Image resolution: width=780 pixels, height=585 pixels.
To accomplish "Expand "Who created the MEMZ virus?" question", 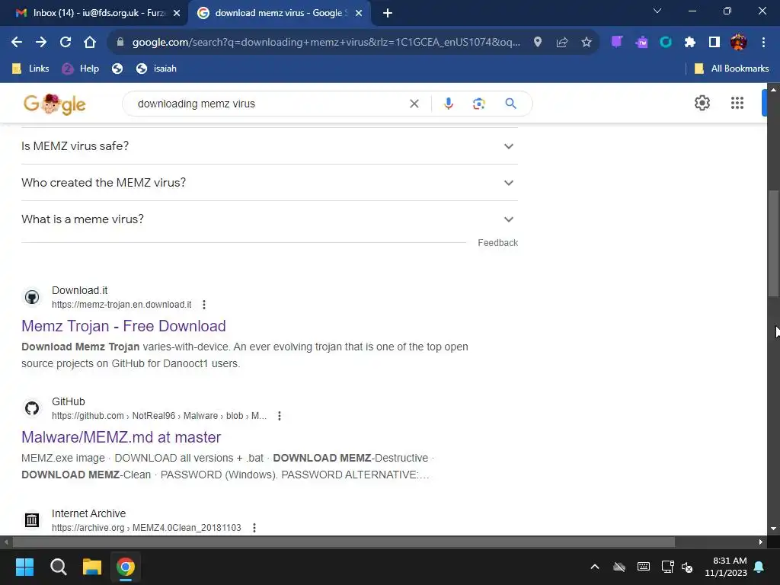I will 270,183.
